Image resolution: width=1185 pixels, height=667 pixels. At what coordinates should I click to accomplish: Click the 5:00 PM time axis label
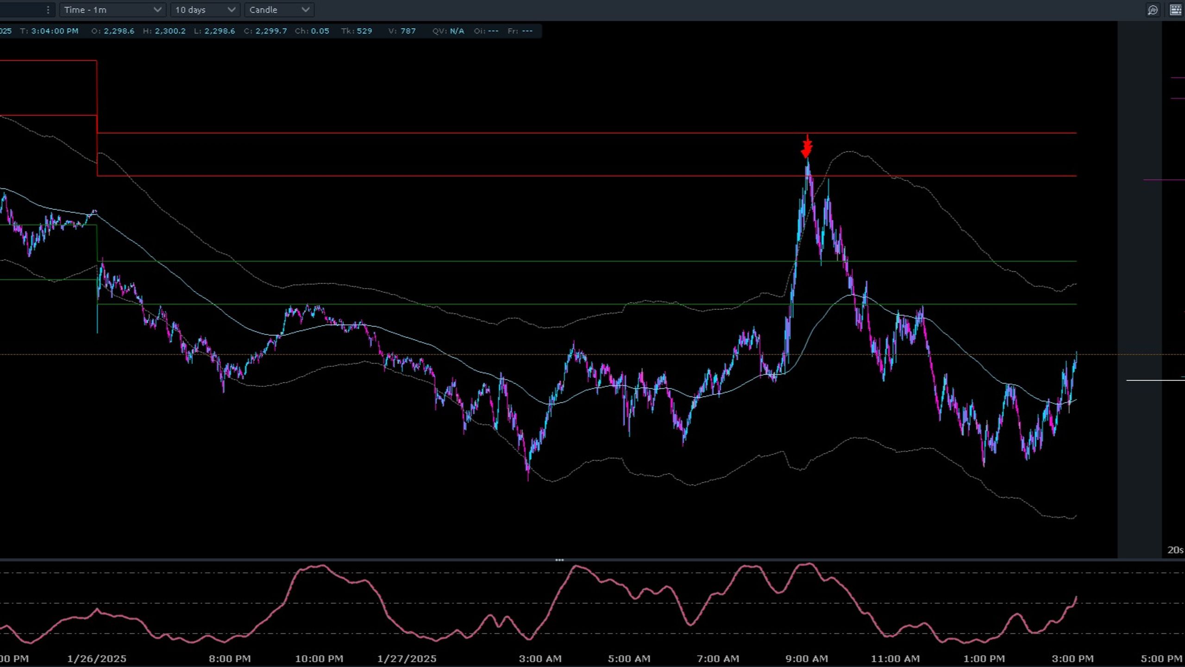point(1161,659)
